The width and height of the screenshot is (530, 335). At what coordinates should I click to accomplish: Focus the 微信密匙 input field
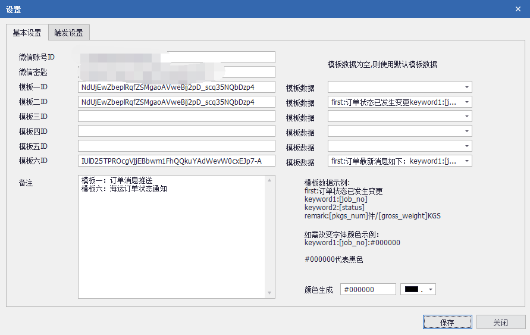click(x=176, y=72)
